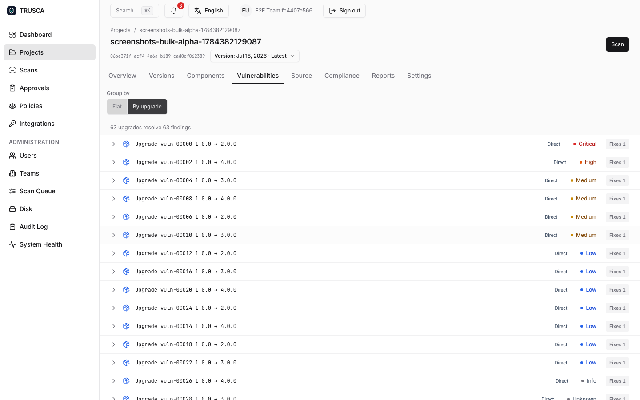Click package icon of vuln-00016 row

[126, 272]
